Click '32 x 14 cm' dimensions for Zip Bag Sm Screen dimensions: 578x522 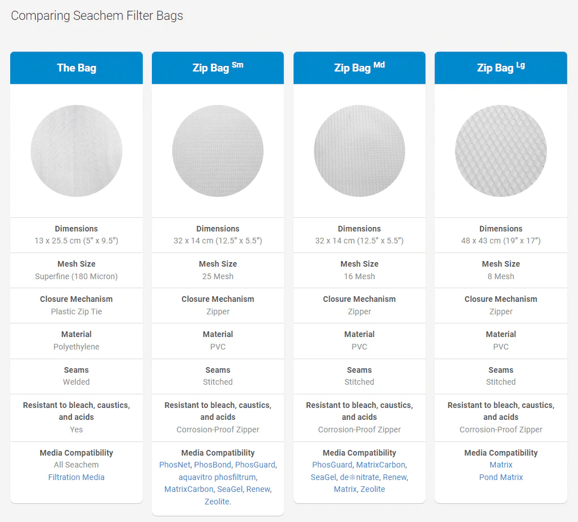tap(218, 241)
